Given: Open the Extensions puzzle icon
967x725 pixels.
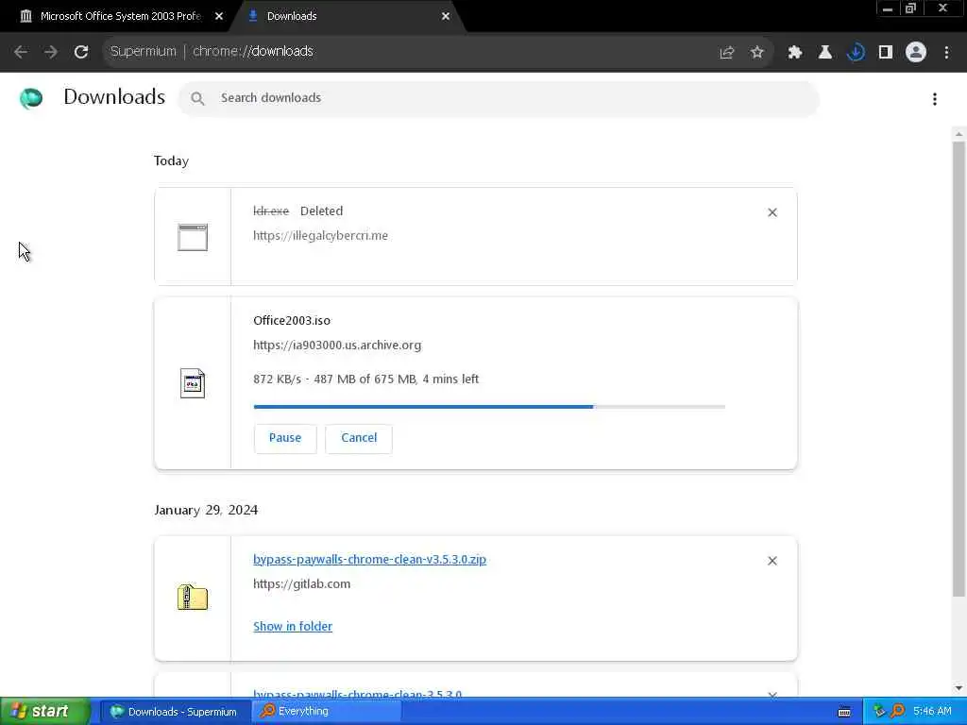Looking at the screenshot, I should [x=794, y=53].
